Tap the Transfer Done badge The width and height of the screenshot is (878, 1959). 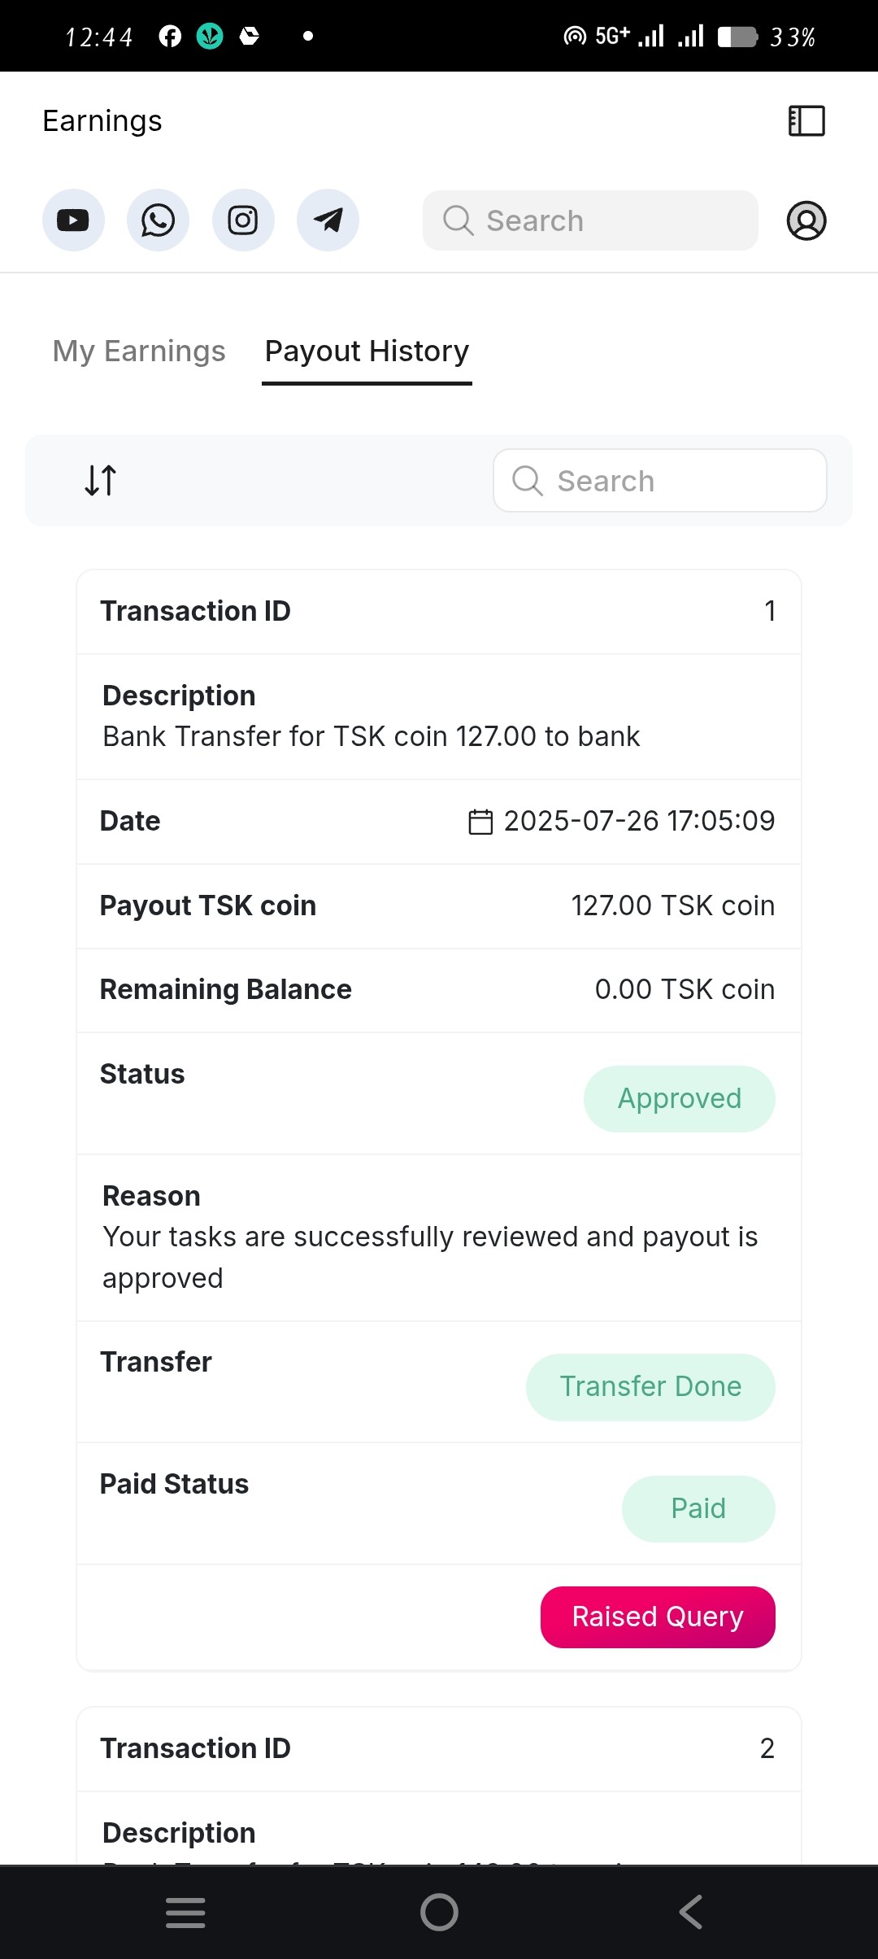650,1387
